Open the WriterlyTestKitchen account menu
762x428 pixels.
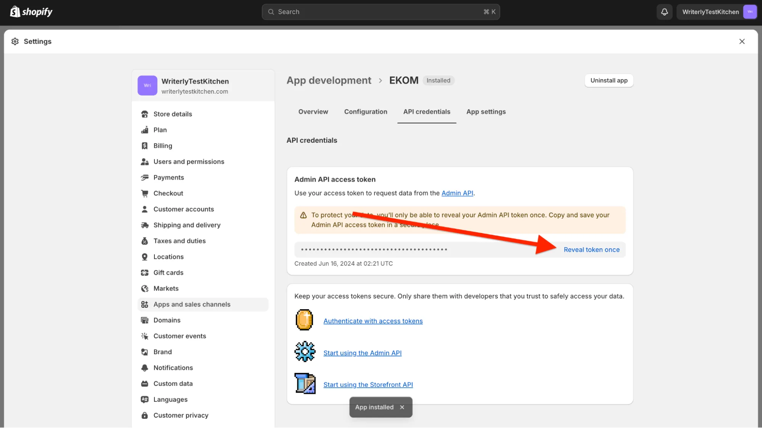tap(717, 12)
